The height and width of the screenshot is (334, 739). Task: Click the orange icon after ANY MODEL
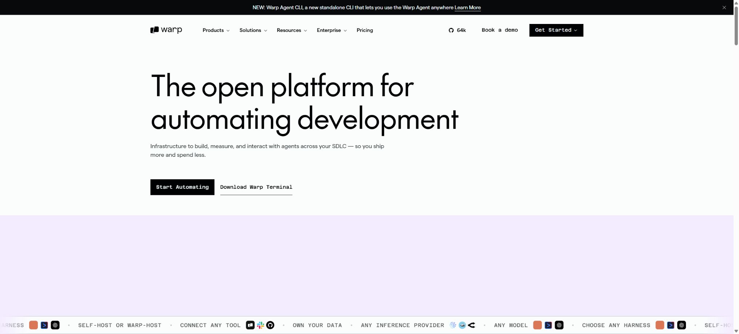(538, 325)
